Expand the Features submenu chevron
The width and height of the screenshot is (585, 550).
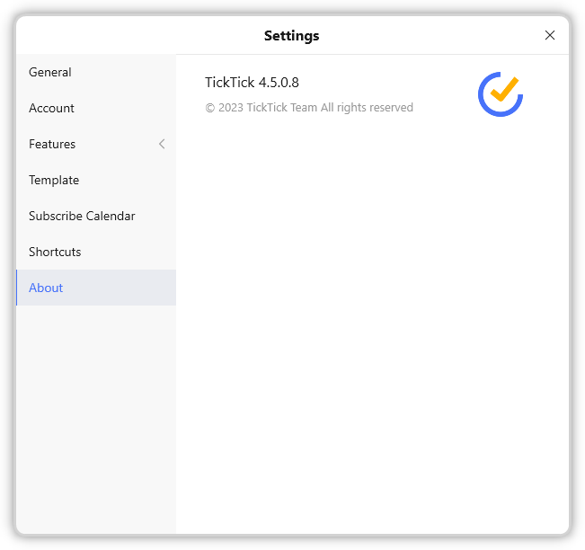[x=162, y=144]
